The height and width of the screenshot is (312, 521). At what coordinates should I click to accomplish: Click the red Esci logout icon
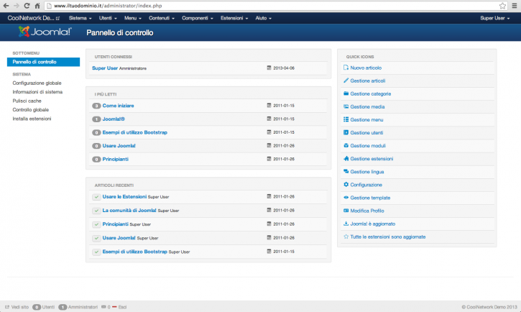tap(114, 307)
